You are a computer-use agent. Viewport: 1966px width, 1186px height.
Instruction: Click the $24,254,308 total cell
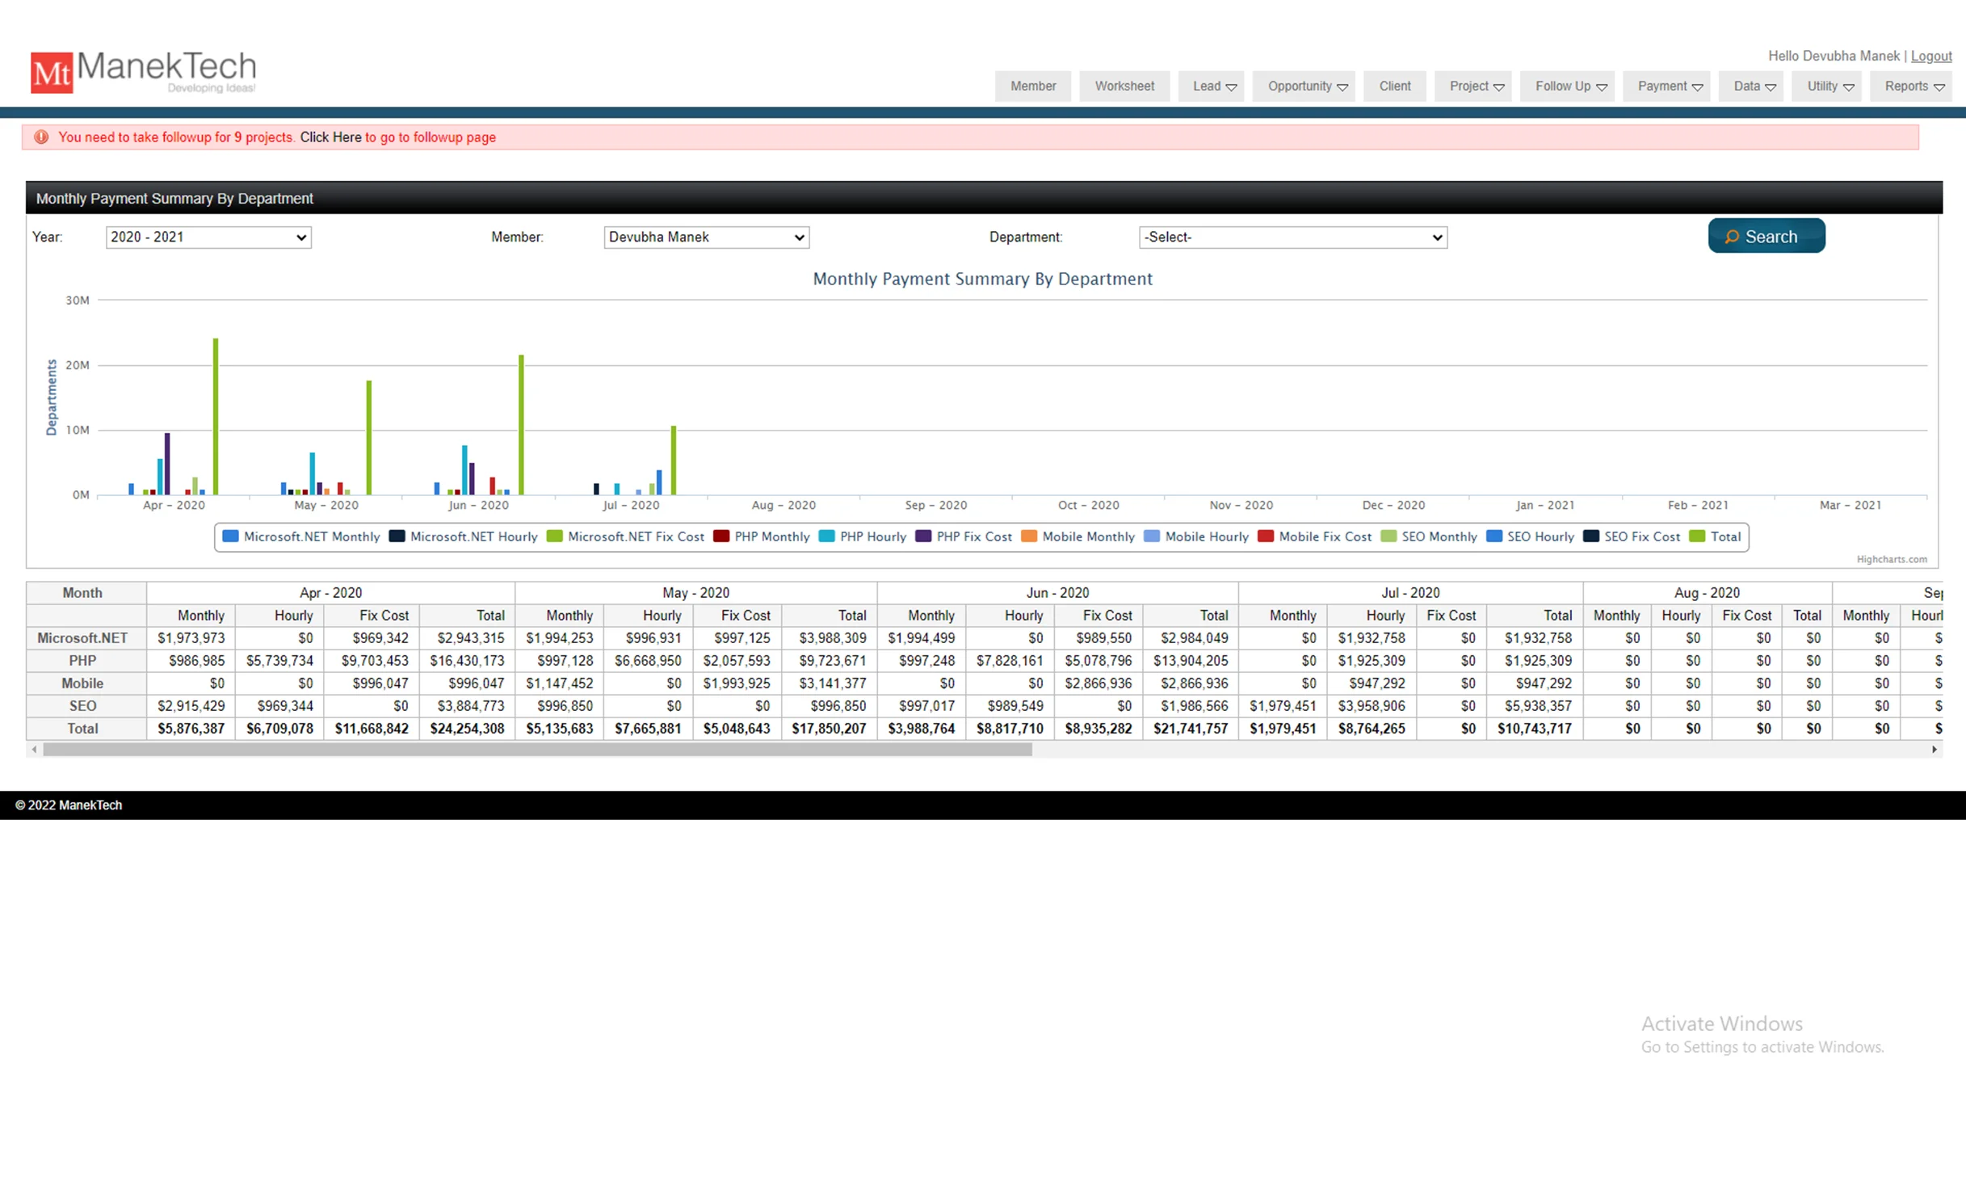(x=467, y=729)
